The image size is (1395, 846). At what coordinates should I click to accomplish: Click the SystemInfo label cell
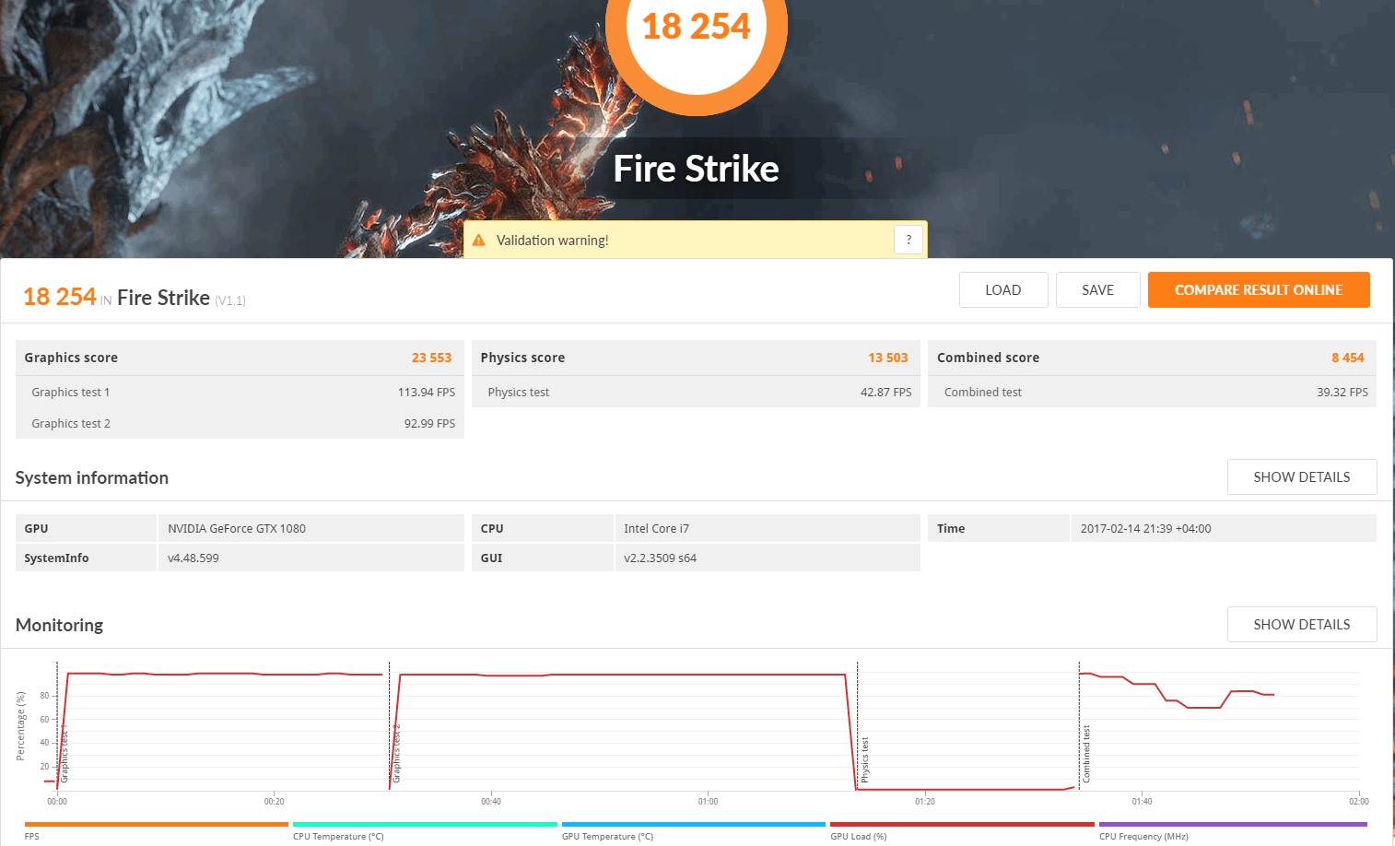coord(86,558)
